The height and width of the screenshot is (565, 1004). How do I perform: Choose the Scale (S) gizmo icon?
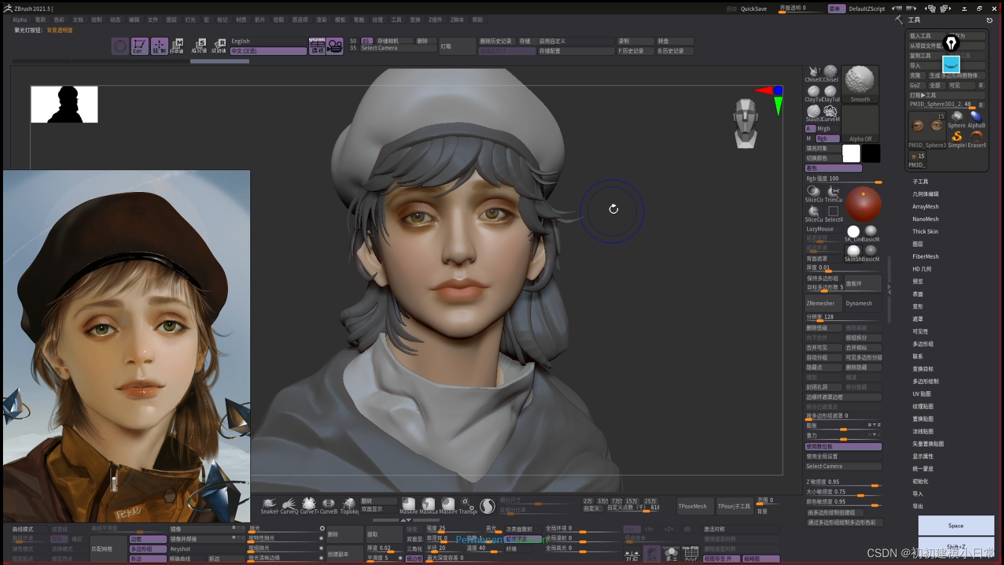[x=199, y=46]
